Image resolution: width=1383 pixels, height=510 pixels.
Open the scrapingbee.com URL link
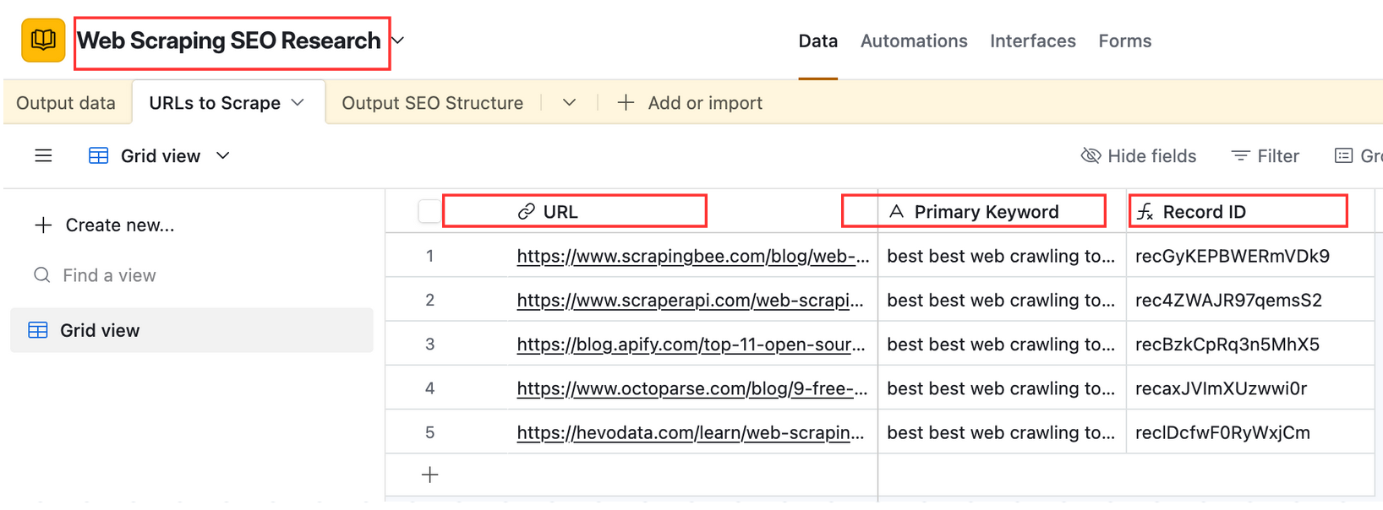coord(692,257)
